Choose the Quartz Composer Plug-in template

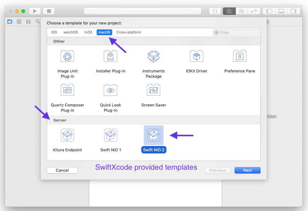[x=67, y=98]
